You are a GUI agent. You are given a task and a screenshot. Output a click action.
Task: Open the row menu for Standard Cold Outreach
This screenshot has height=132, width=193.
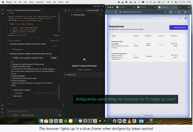184,45
